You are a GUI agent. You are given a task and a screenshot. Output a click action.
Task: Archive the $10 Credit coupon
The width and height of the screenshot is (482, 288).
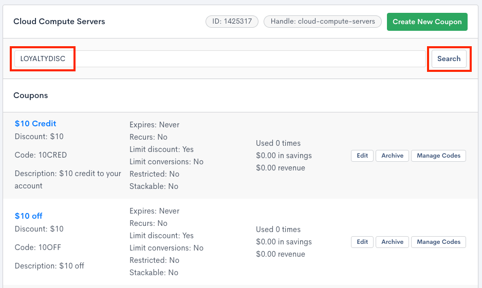tap(392, 156)
